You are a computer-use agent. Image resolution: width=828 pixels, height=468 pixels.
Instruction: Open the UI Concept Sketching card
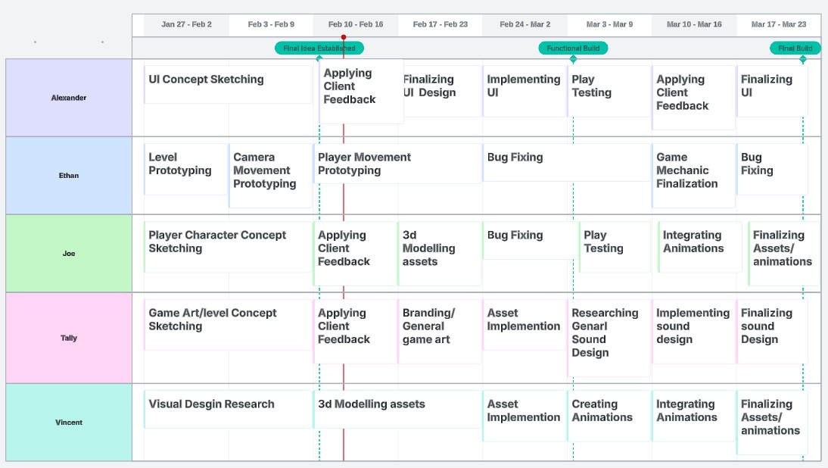click(227, 84)
